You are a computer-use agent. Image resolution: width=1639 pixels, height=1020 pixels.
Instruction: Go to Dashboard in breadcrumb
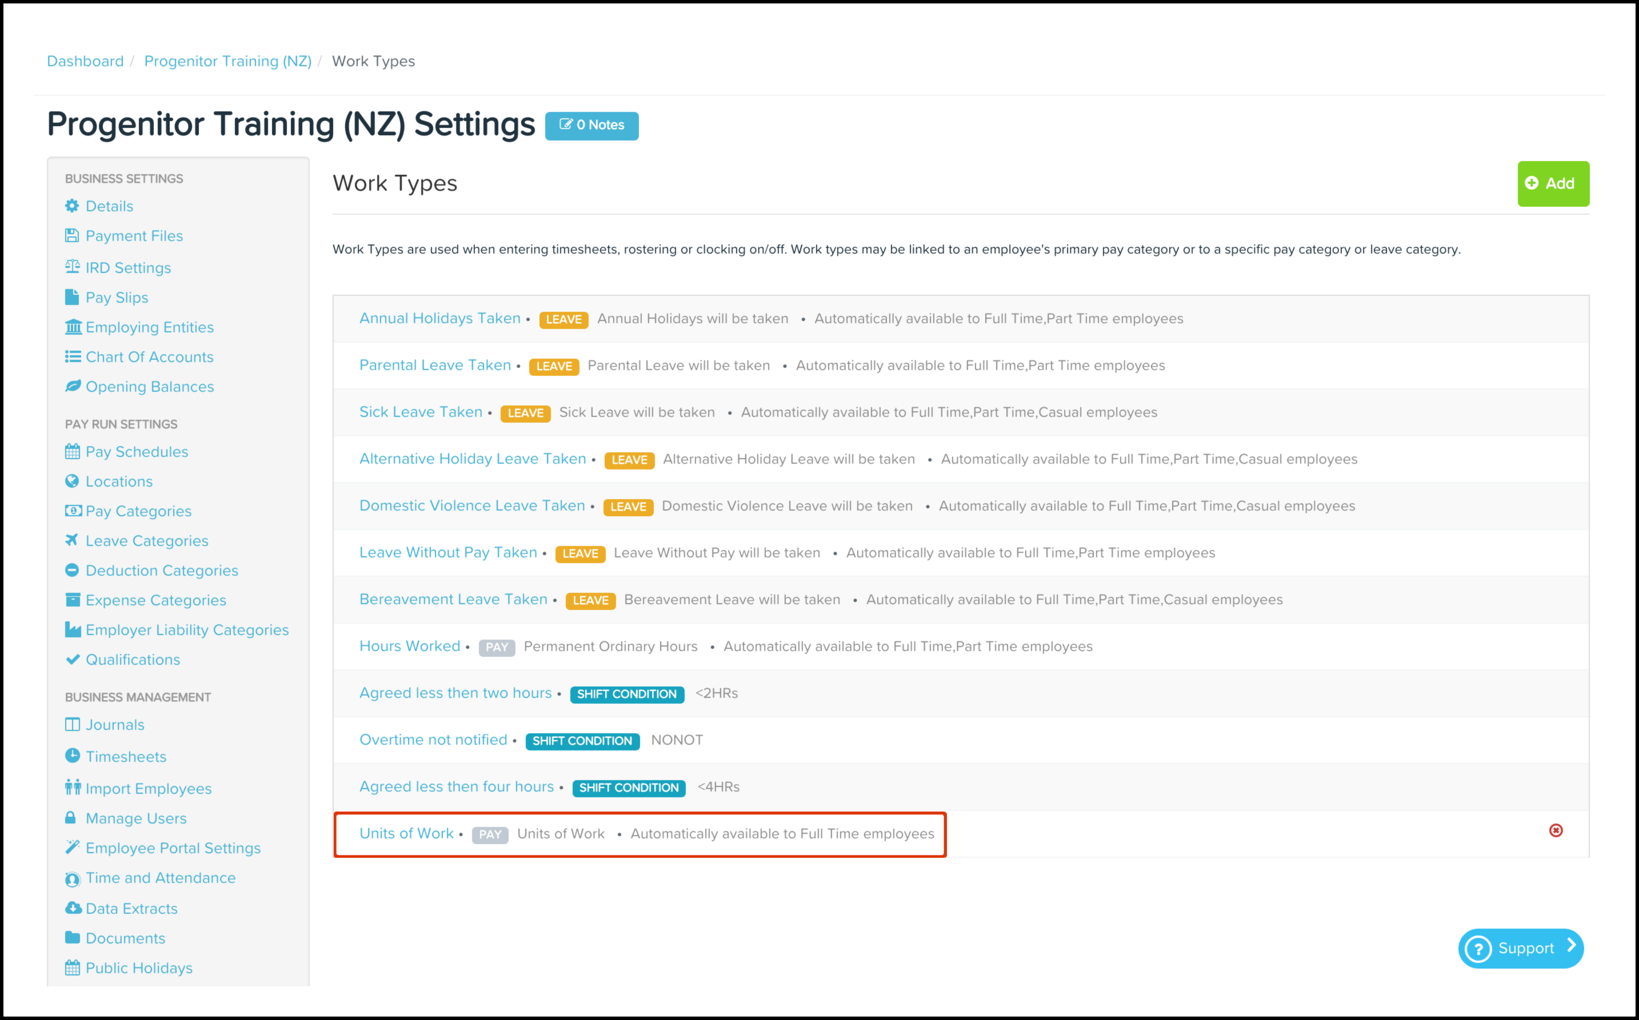point(85,61)
